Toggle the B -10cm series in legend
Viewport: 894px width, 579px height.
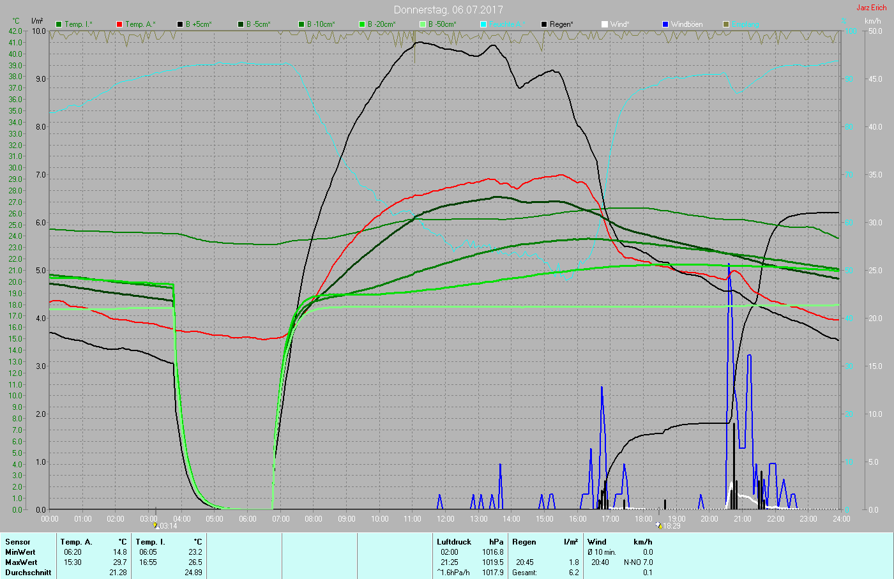[301, 24]
